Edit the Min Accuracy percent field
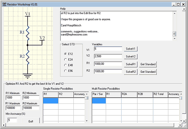Screen dimensions: 188x129 click(x=12, y=120)
